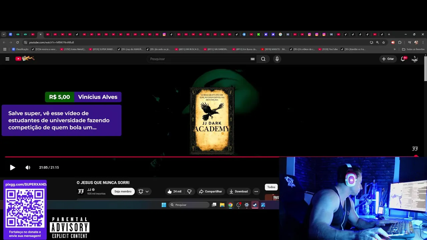Click the YouTube search magnifier button
The height and width of the screenshot is (240, 427).
click(263, 59)
